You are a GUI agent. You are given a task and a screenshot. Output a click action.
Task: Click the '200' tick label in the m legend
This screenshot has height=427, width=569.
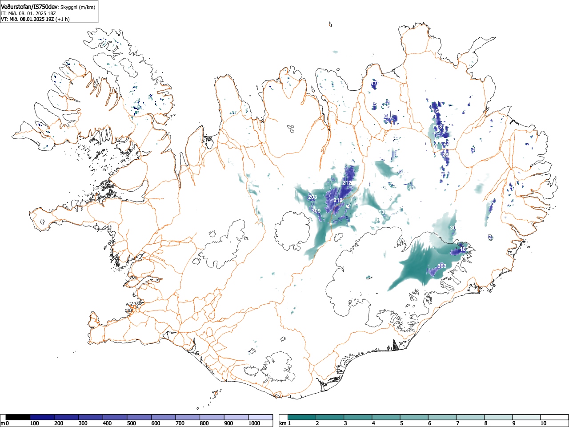59,423
